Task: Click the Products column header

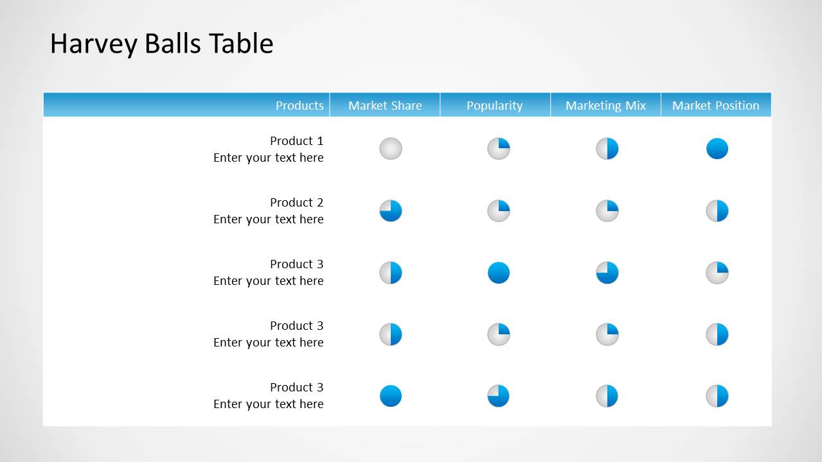Action: point(299,106)
